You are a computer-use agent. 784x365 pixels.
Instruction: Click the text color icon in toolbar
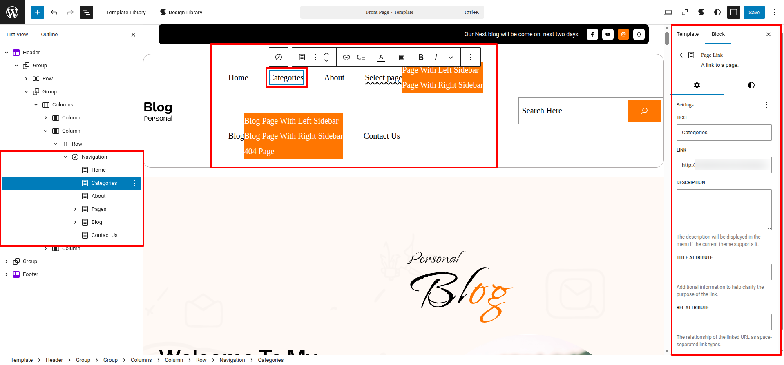[x=381, y=57]
